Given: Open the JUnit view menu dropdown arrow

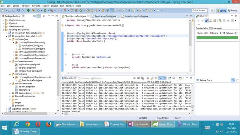Looking at the screenshot, I should (x=199, y=24).
